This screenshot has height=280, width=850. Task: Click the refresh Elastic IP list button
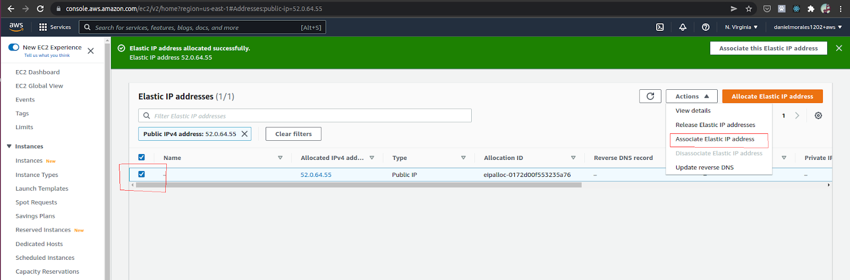pos(650,96)
